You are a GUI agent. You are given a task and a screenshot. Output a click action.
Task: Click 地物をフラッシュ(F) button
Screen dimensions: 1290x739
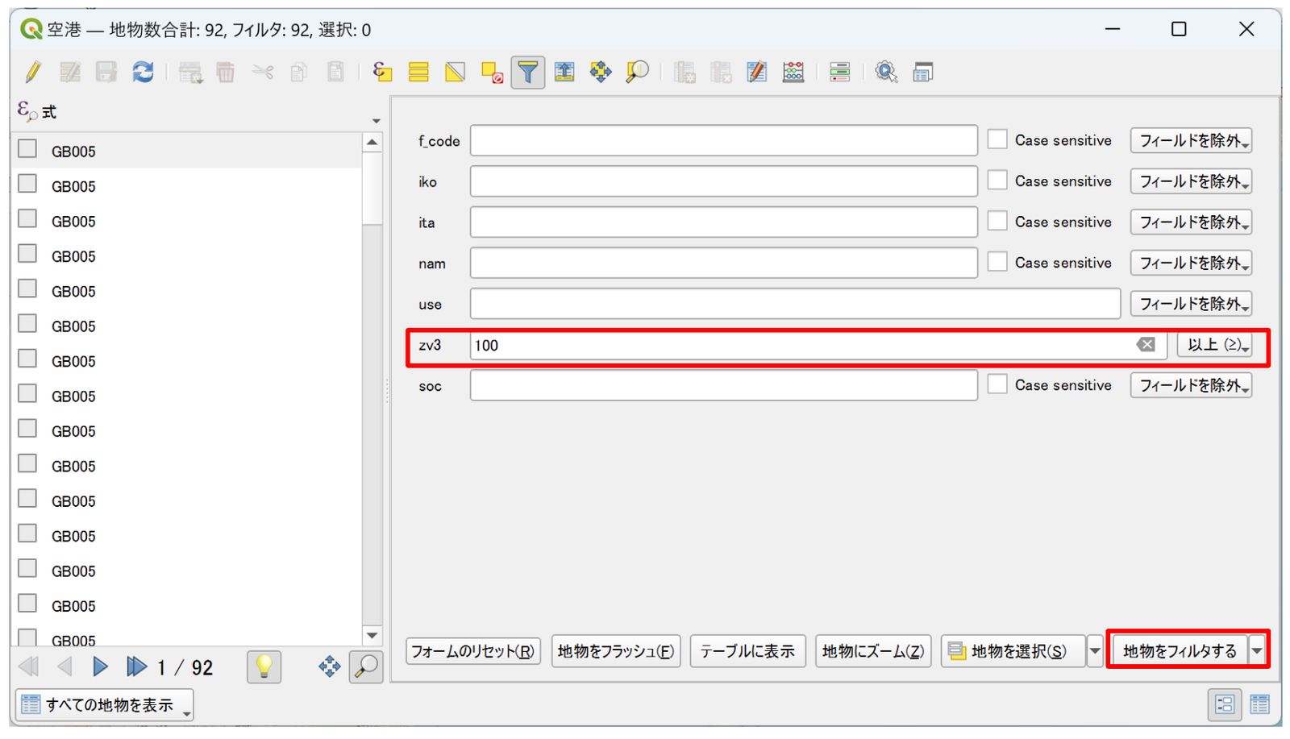616,651
